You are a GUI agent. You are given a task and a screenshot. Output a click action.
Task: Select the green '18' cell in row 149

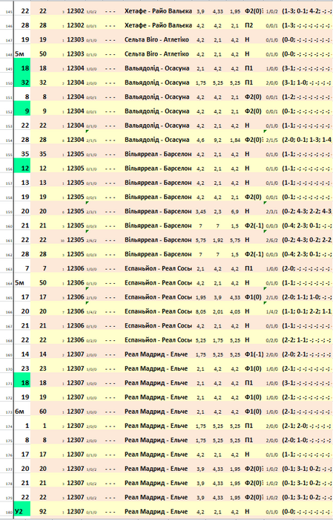coord(22,68)
